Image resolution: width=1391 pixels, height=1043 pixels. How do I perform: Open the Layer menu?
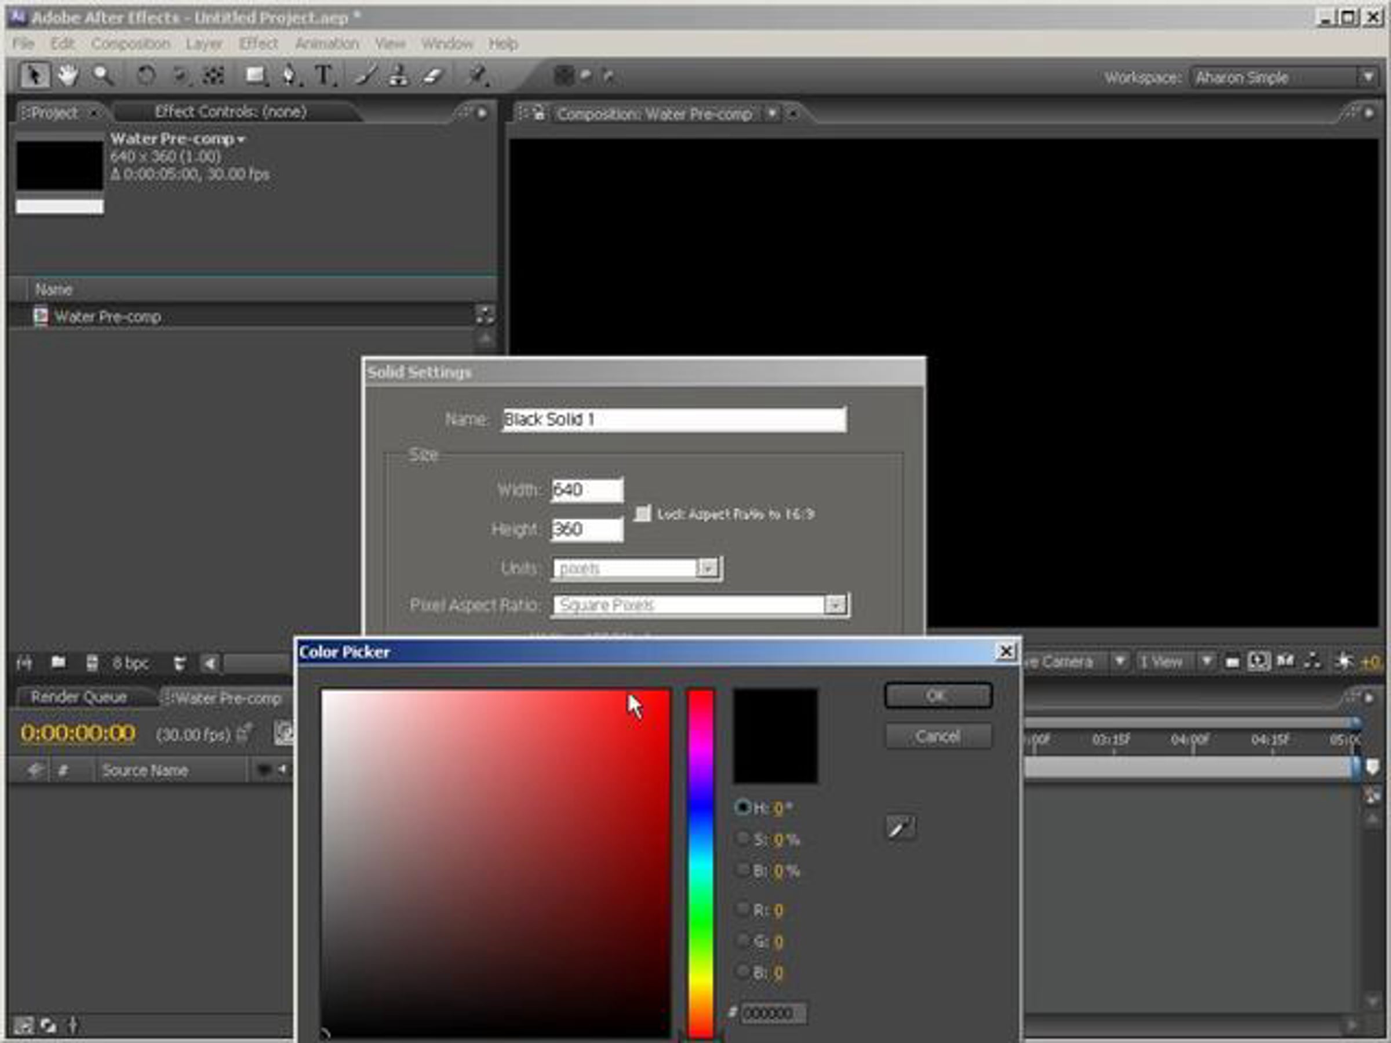tap(204, 44)
